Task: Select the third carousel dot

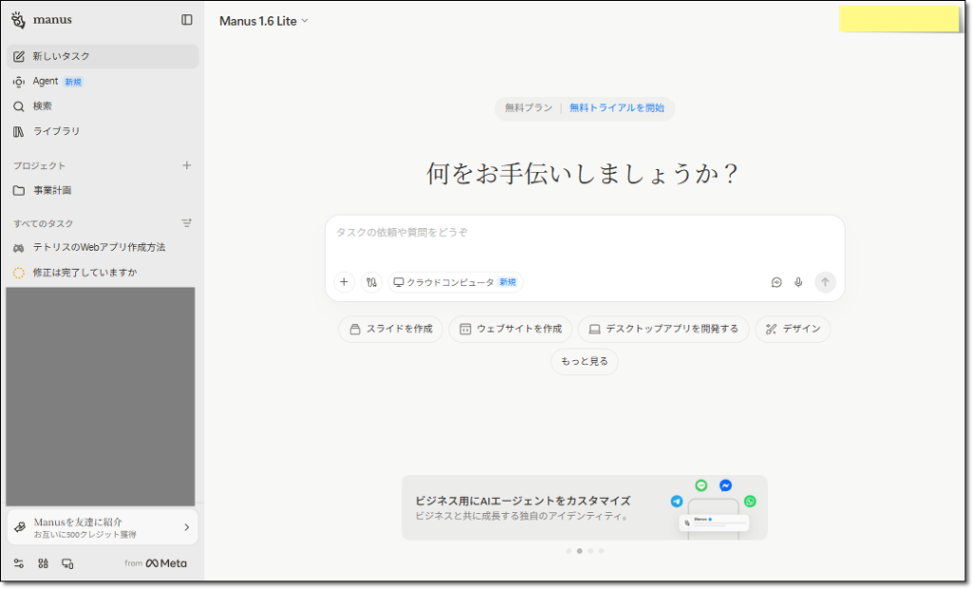Action: pyautogui.click(x=591, y=551)
